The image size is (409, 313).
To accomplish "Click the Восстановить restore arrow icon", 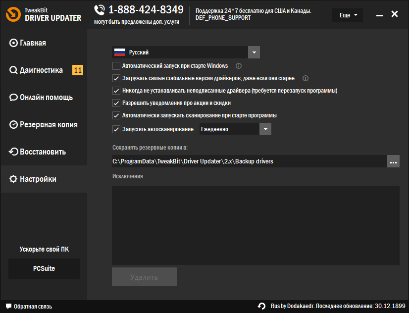I will coord(13,152).
